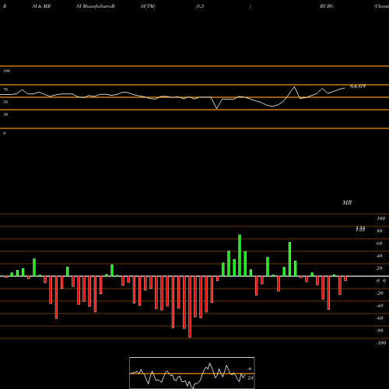Open the mini overview chart thumbnail
The height and width of the screenshot is (389, 389).
(x=192, y=373)
